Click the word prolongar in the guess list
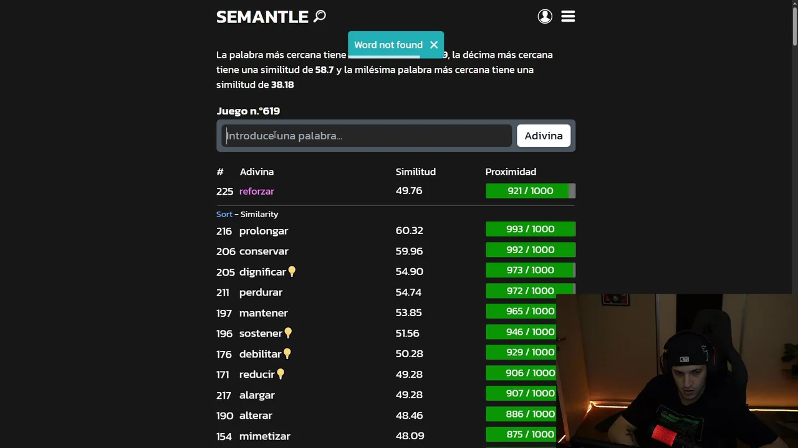Viewport: 798px width, 448px height. coord(264,231)
